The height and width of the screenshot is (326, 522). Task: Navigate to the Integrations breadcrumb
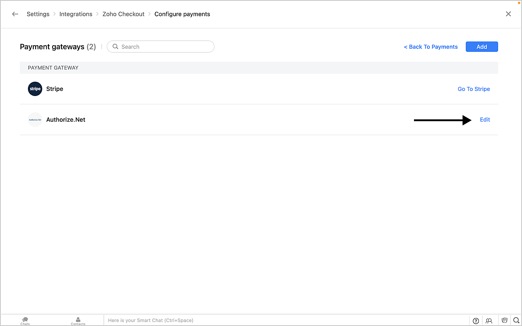coord(76,14)
